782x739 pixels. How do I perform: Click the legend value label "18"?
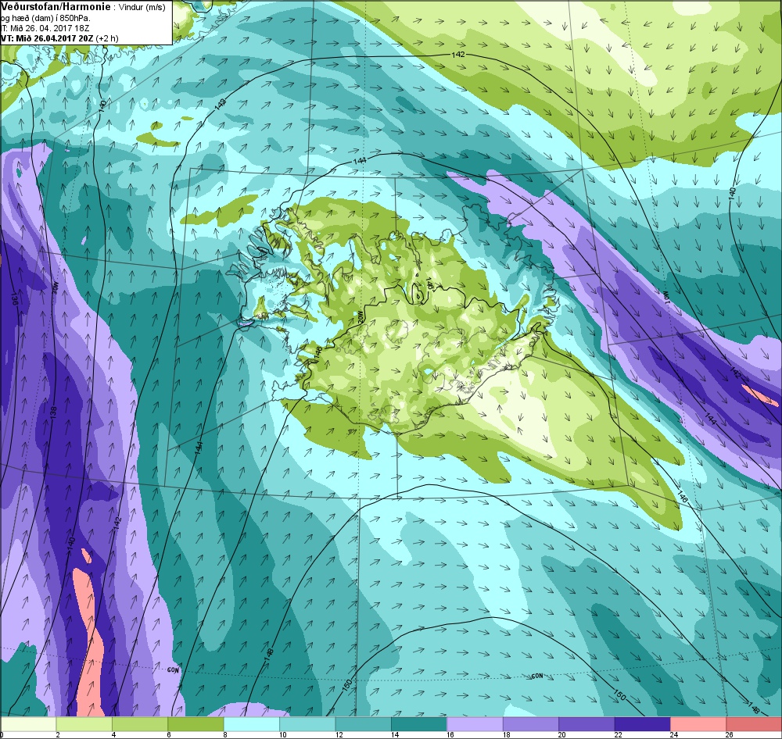point(506,734)
